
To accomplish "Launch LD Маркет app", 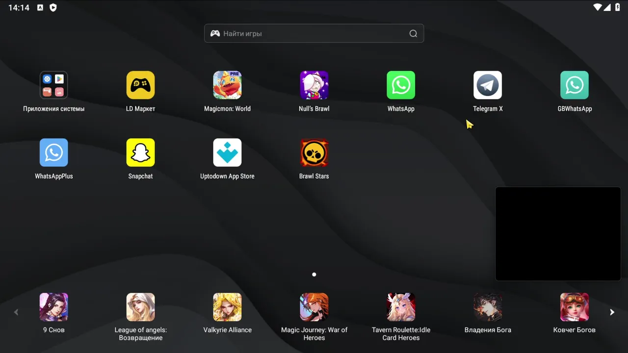I will (140, 85).
